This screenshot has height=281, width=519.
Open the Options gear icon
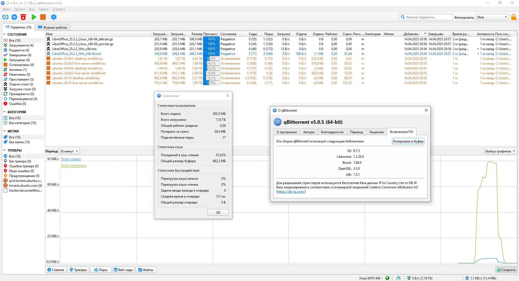point(54,17)
